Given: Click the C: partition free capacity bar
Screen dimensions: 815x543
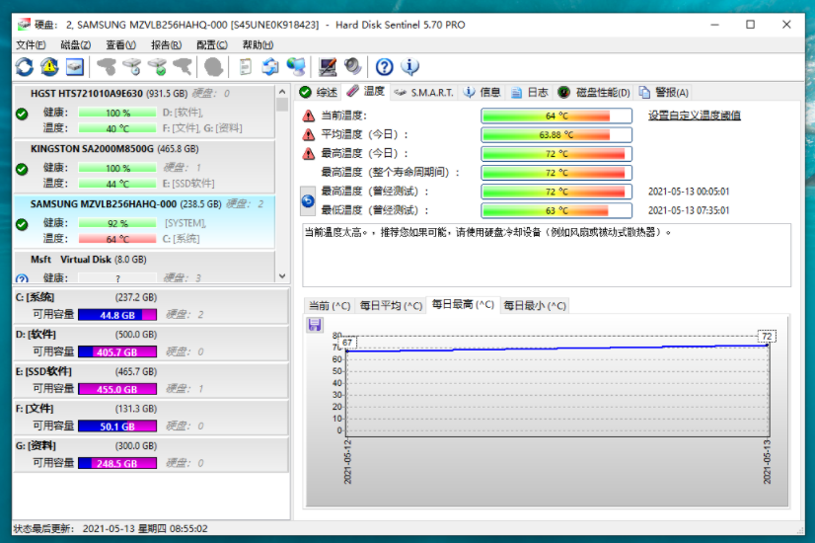Looking at the screenshot, I should click(x=116, y=315).
